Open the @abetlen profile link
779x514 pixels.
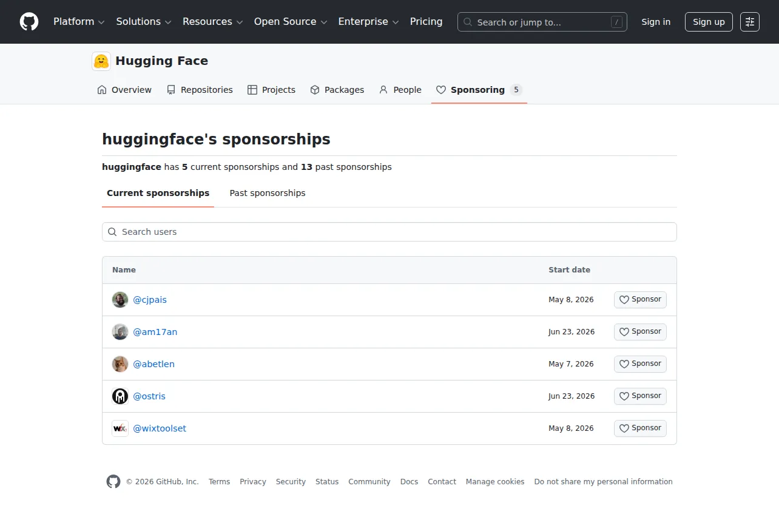coord(153,364)
